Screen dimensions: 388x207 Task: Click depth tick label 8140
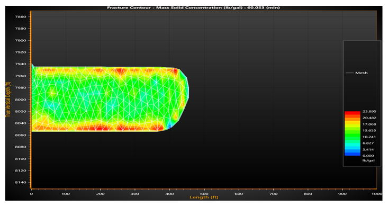[21, 182]
